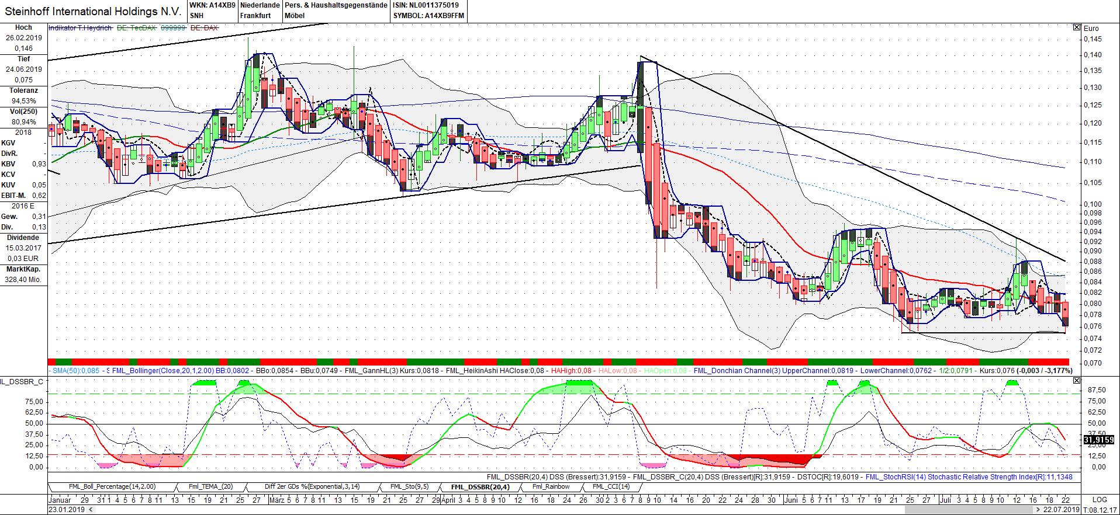This screenshot has height=515, width=1120.
Task: Click the Vol(250) value 80,94%
Action: pos(24,122)
